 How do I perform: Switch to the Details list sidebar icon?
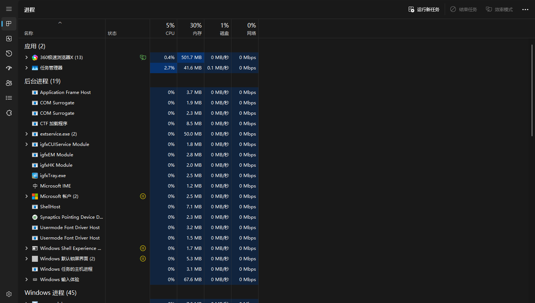(x=9, y=98)
